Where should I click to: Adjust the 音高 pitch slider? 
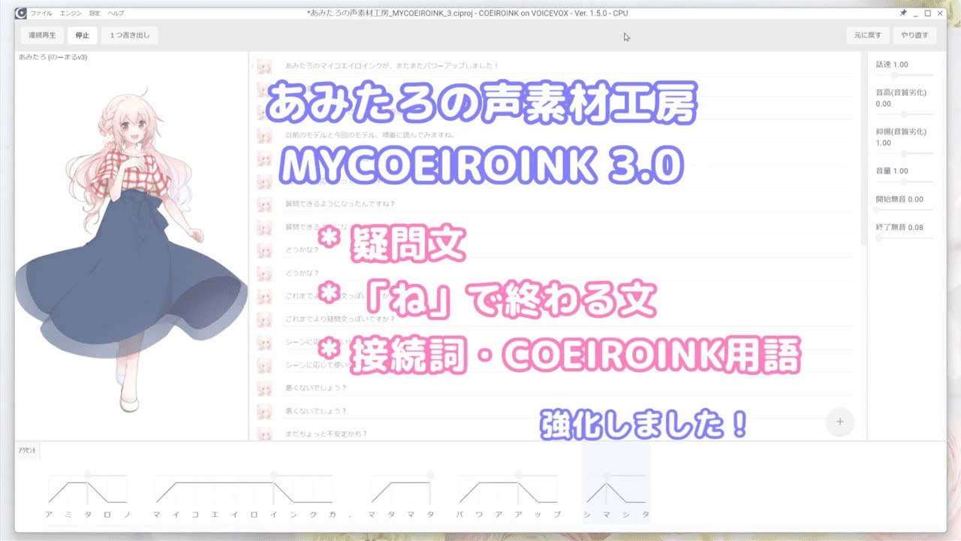pyautogui.click(x=904, y=115)
